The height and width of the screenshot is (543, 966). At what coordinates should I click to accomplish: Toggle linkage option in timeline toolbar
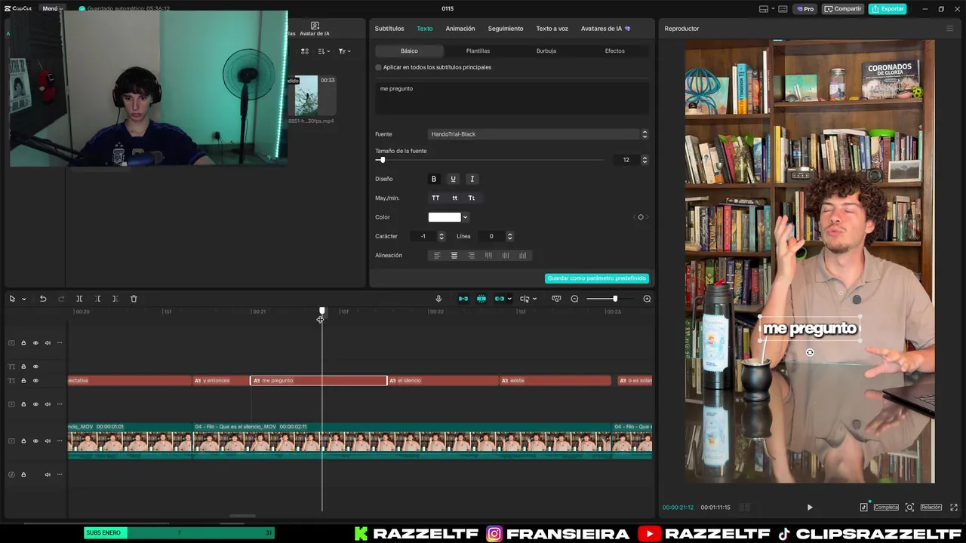[x=500, y=299]
